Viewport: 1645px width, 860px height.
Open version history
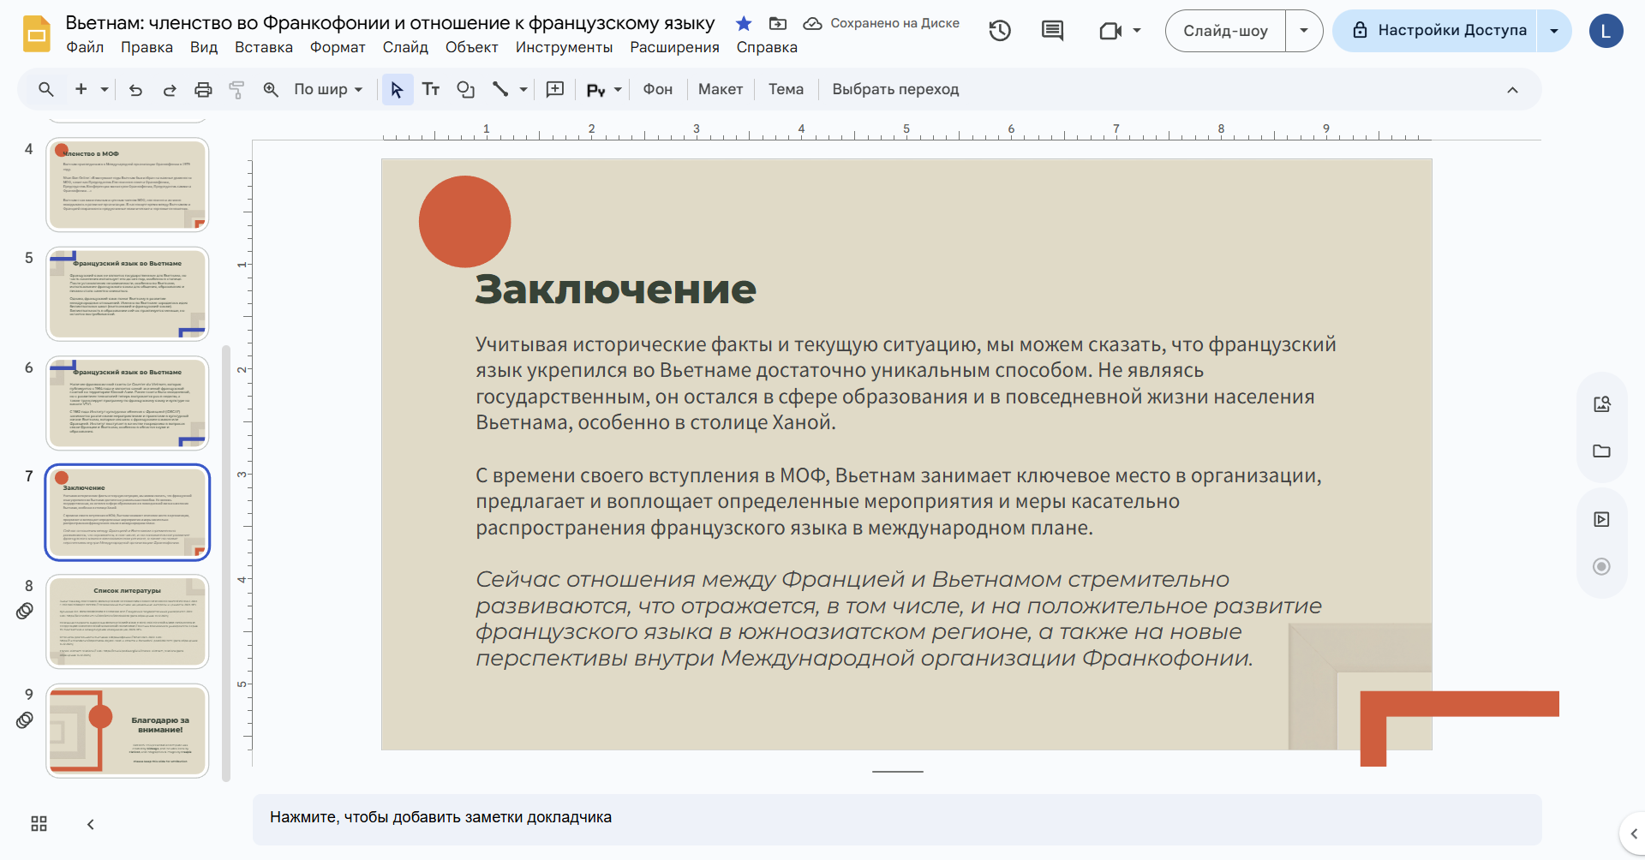(999, 30)
